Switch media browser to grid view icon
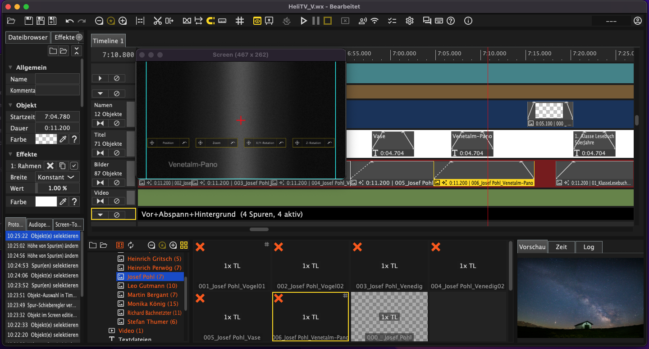Viewport: 649px width, 349px height. pos(184,245)
